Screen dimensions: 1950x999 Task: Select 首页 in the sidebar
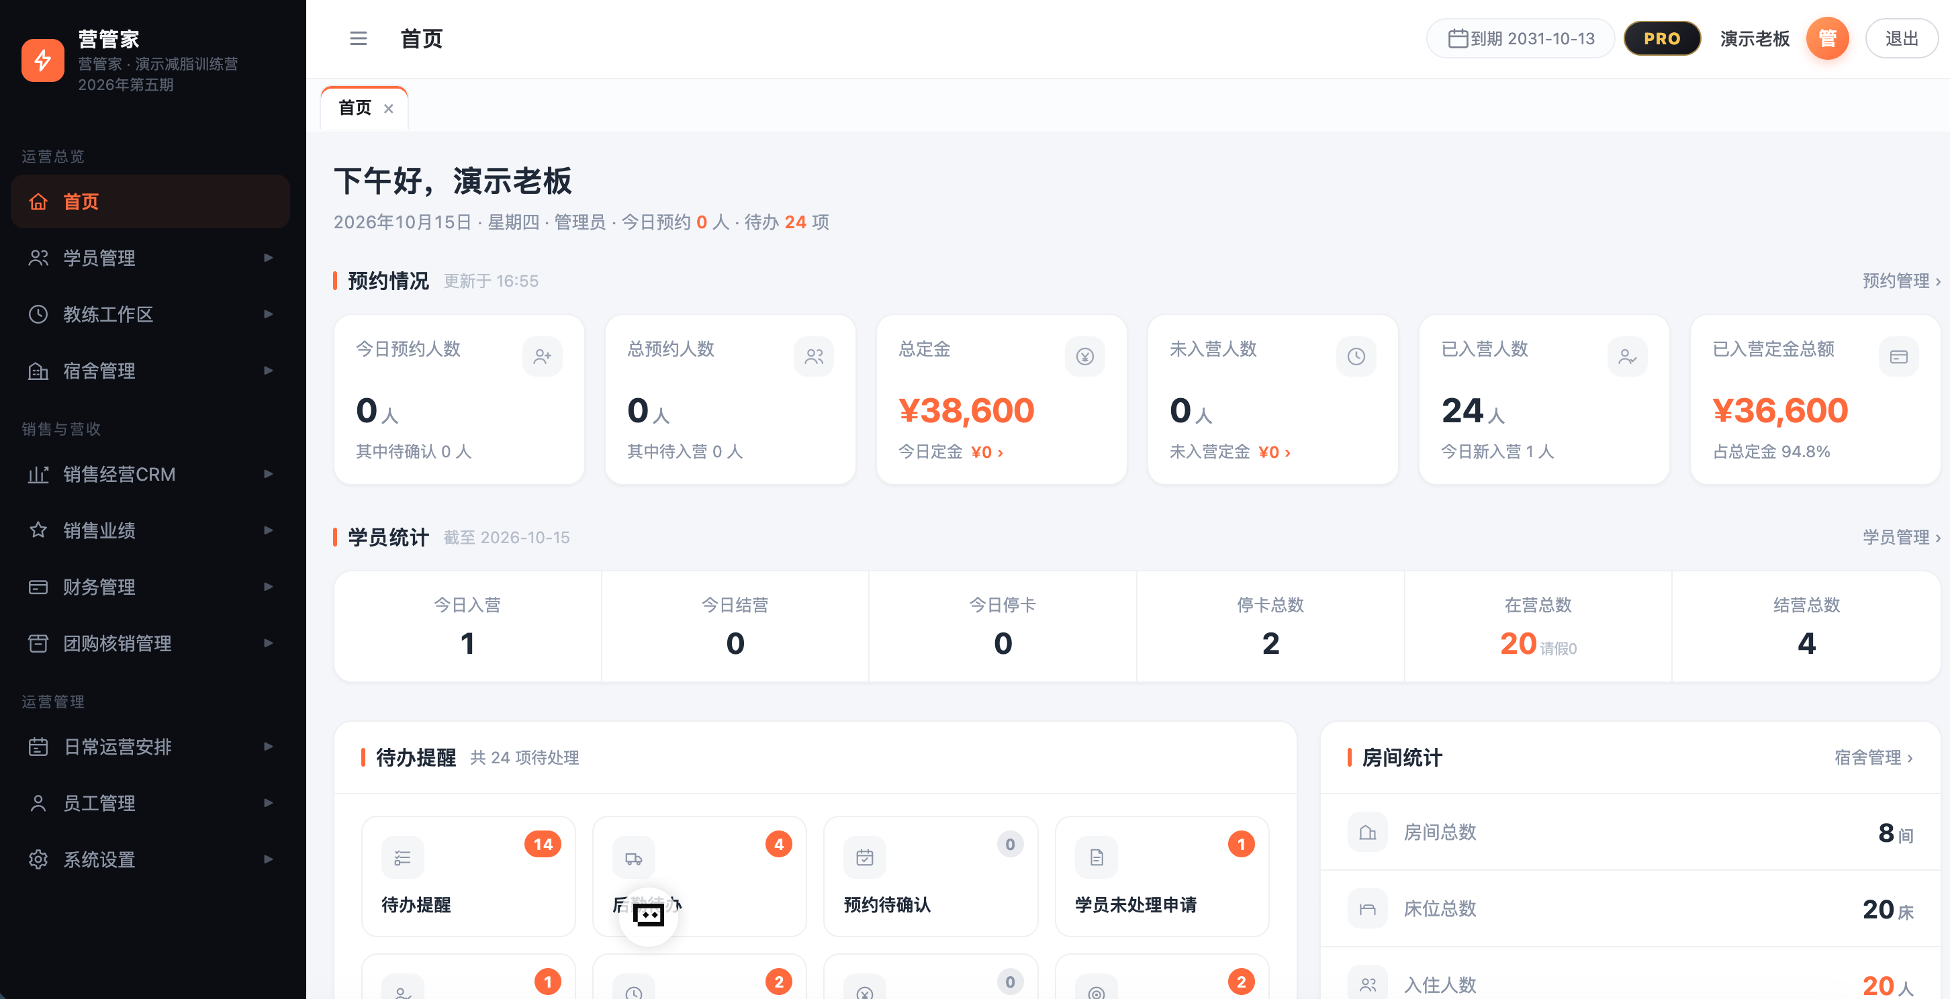pos(150,202)
